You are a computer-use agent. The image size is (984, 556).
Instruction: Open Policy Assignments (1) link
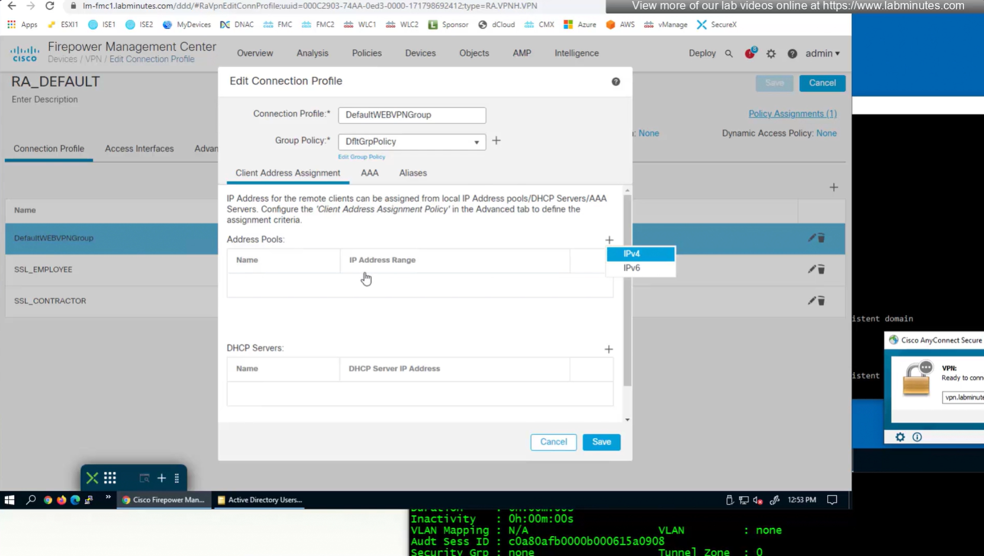pos(792,114)
